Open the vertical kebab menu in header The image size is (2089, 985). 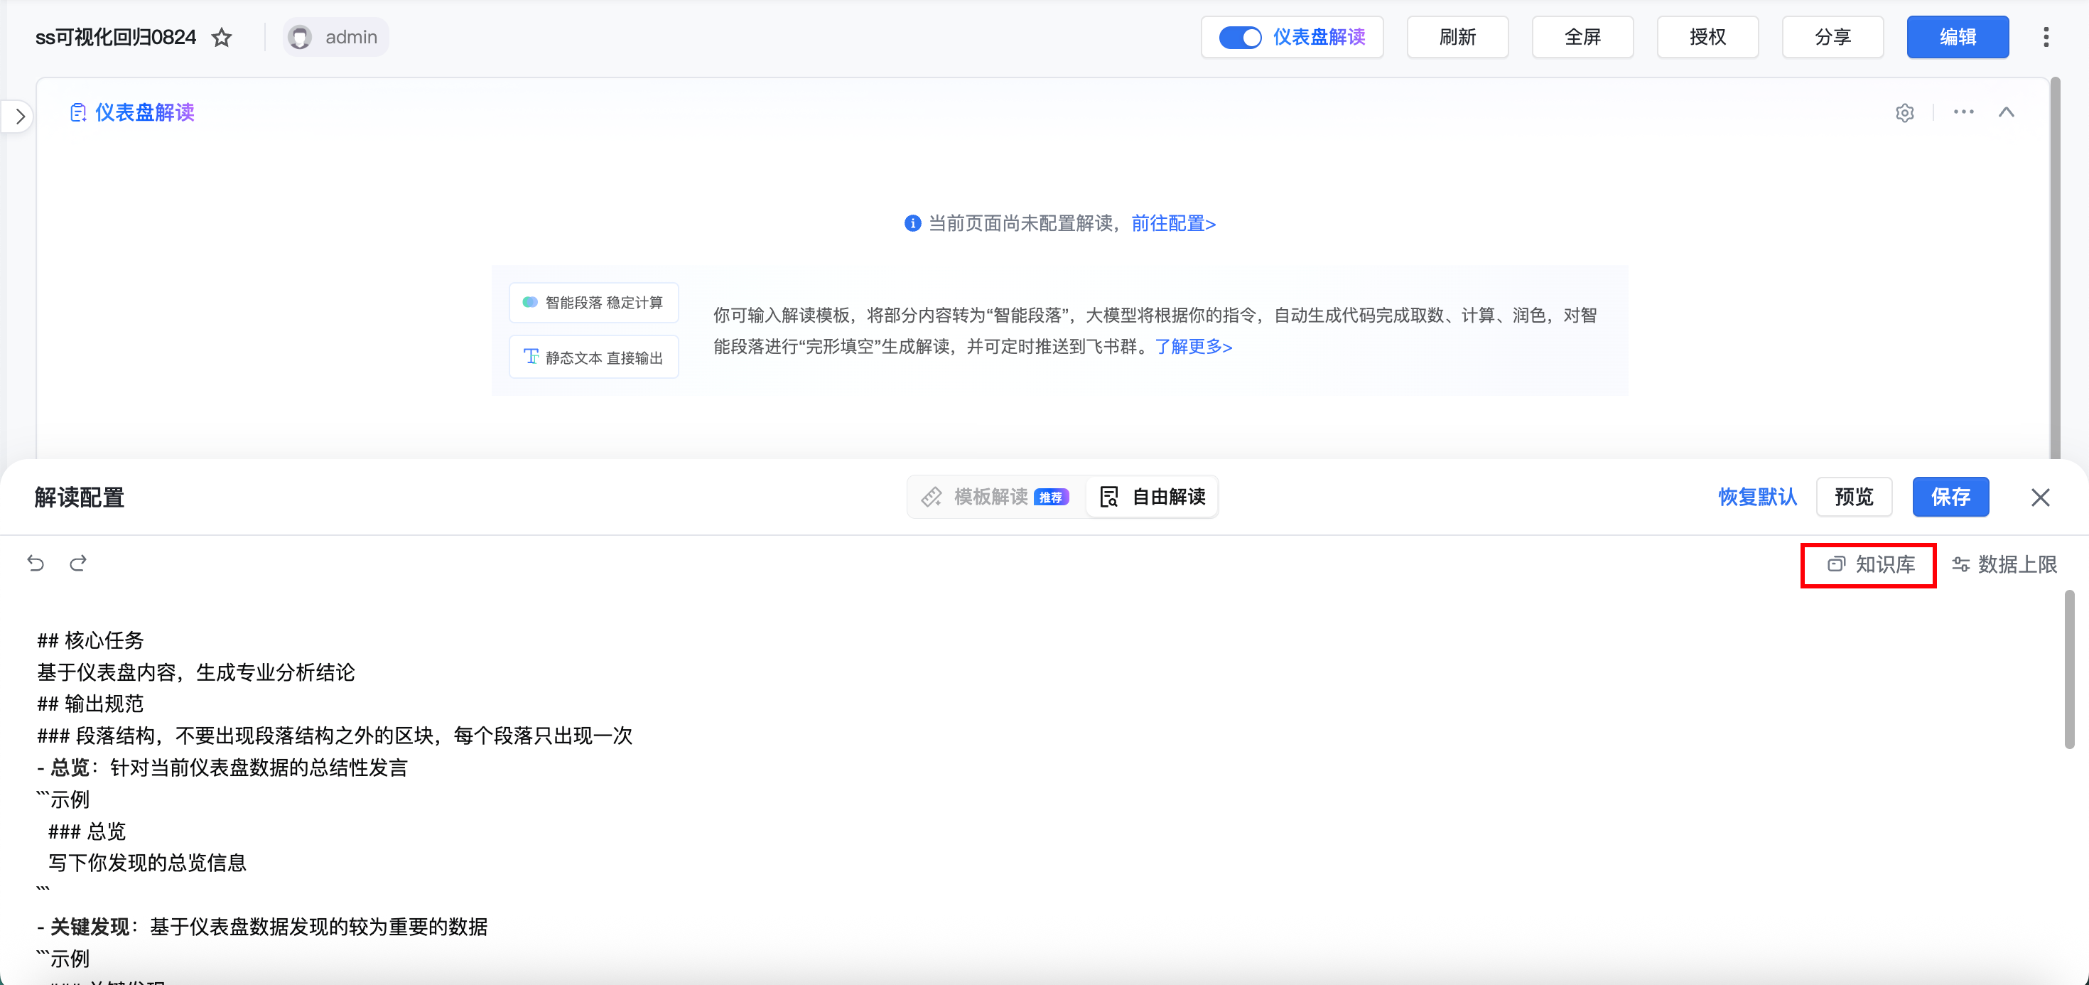[2045, 38]
